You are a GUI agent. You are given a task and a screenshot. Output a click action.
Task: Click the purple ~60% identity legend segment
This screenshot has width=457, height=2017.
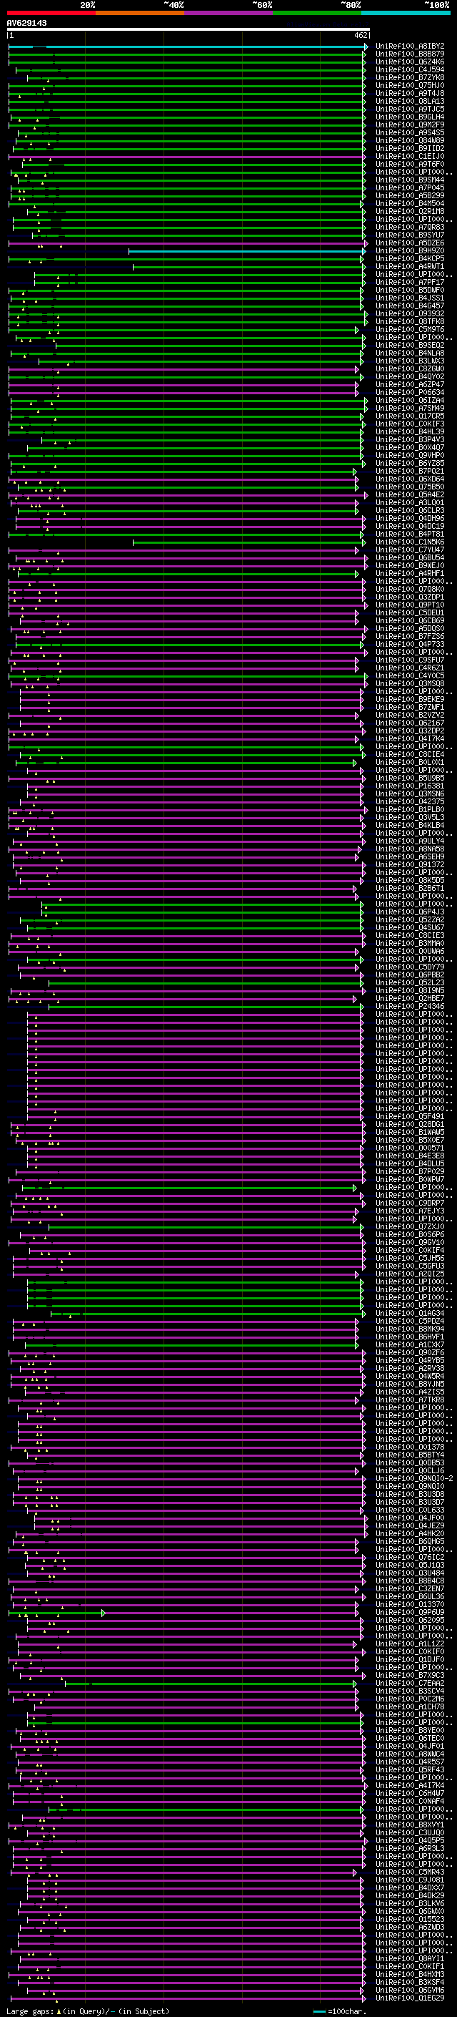tap(228, 13)
